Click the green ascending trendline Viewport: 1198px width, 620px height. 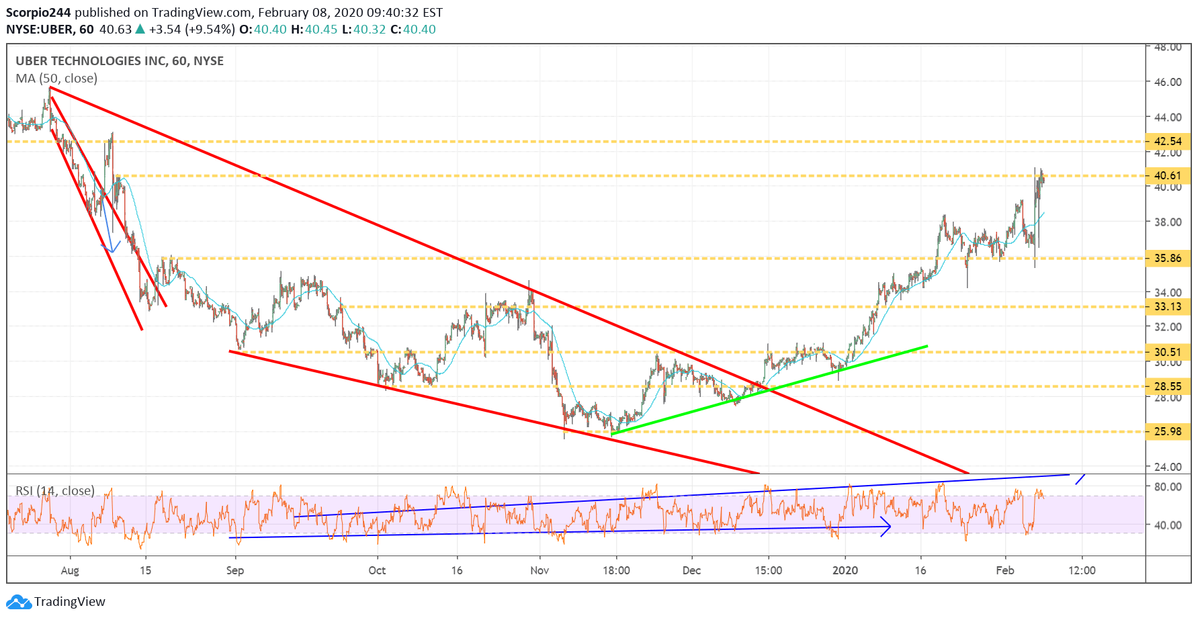[x=769, y=390]
